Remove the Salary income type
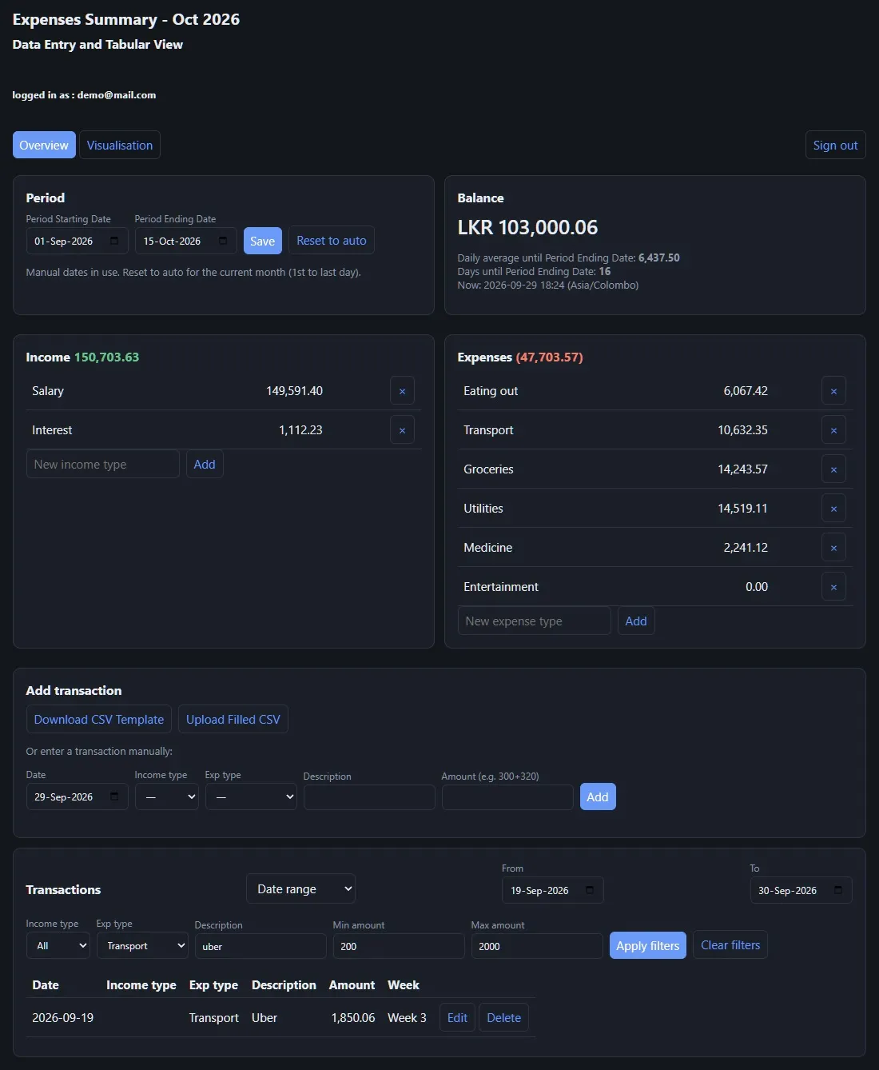 [402, 391]
